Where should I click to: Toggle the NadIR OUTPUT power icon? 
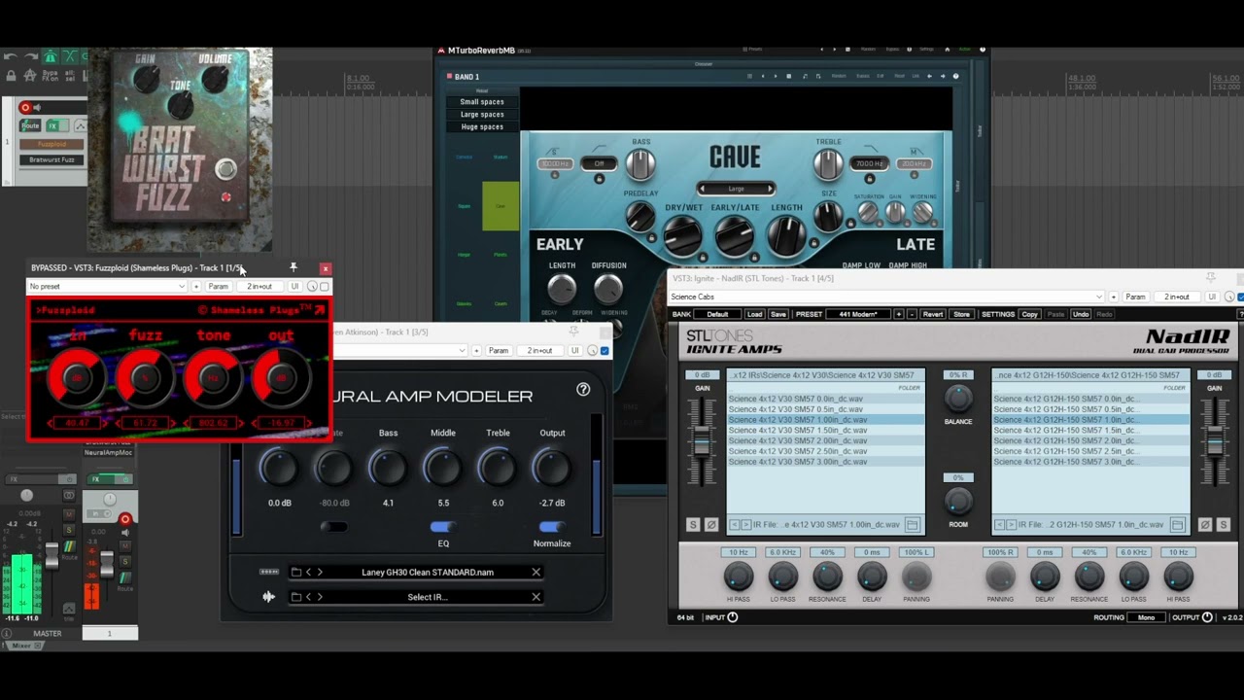1207,617
